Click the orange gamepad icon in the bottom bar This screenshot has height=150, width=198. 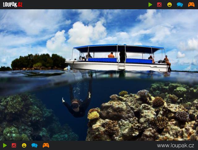point(46,145)
